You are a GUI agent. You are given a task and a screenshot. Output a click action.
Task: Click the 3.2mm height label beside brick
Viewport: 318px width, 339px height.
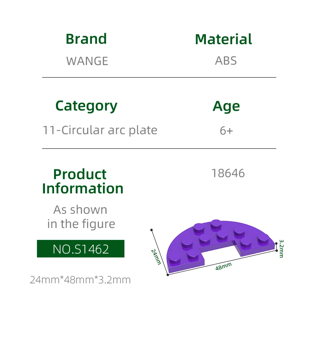point(281,248)
